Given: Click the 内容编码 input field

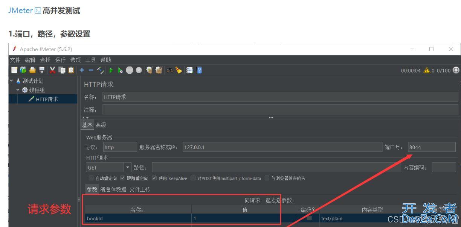Looking at the screenshot, I should 444,168.
